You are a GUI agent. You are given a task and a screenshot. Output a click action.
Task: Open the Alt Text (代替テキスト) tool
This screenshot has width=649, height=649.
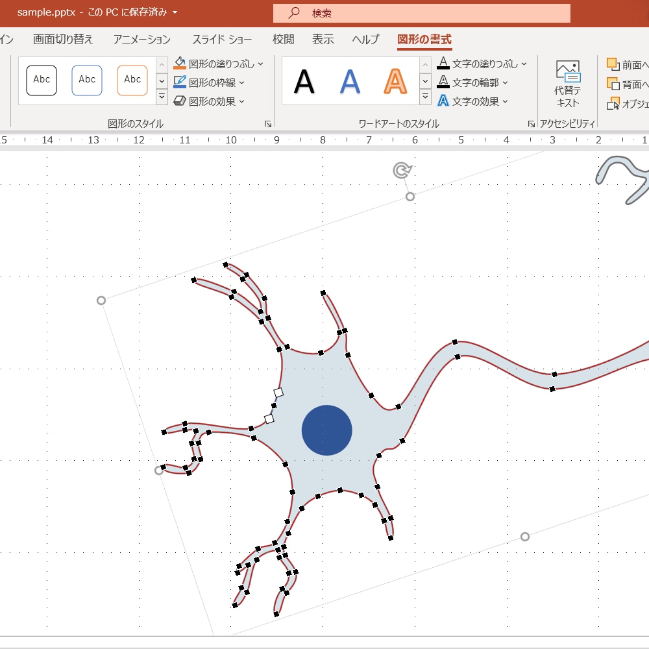click(x=568, y=84)
